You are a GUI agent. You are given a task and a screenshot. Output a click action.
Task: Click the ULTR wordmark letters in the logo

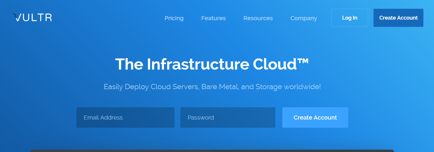click(x=37, y=18)
